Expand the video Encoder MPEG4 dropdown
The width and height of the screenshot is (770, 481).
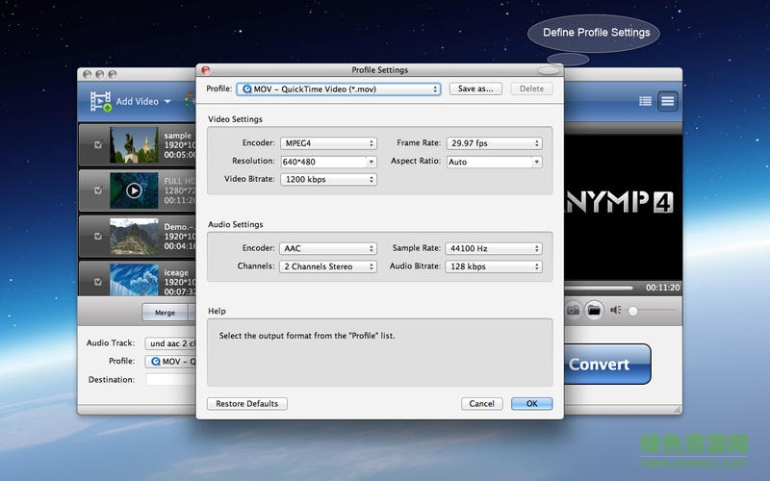[327, 143]
